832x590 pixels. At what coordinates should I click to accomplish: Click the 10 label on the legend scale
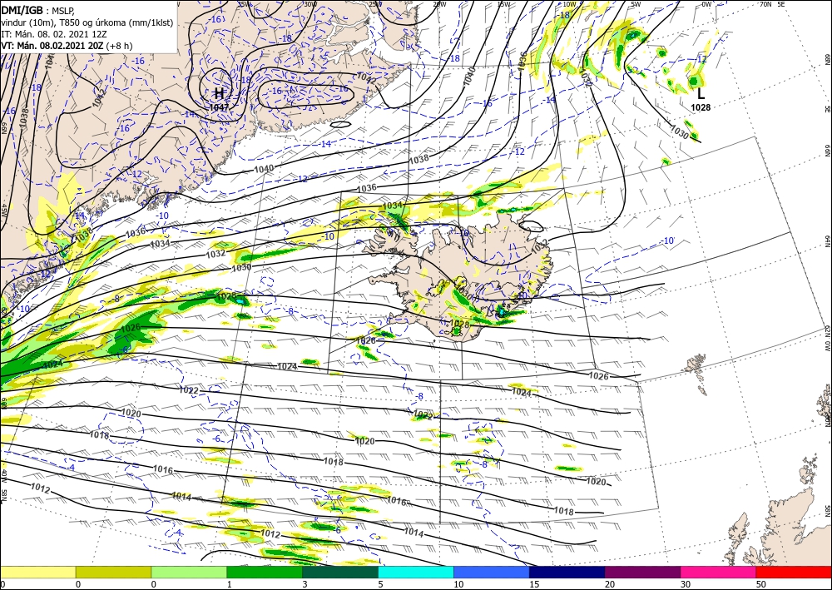pos(458,584)
